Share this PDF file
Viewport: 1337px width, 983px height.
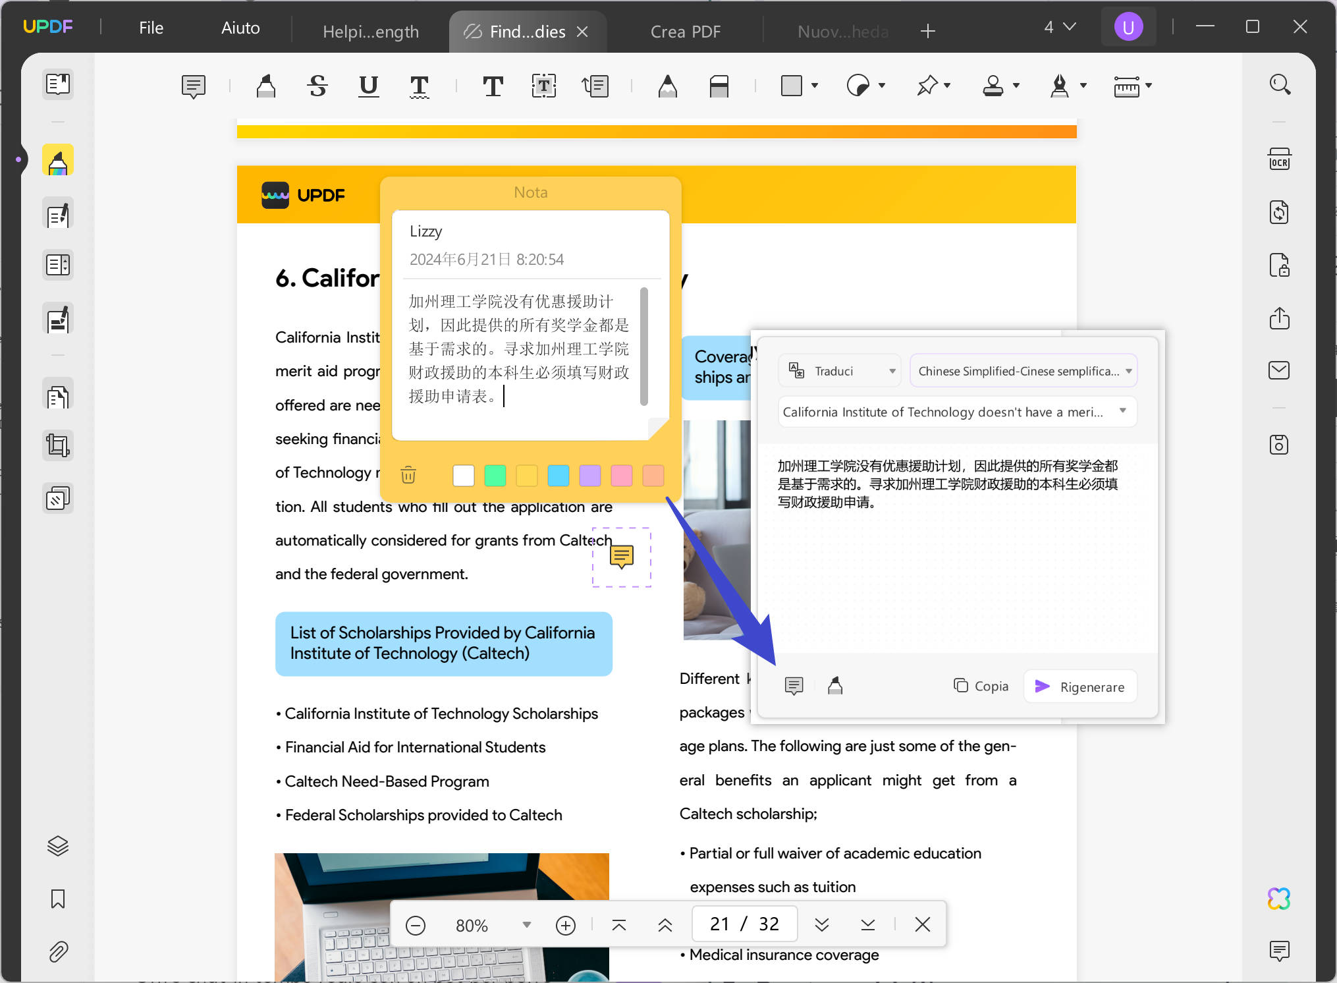[1280, 318]
